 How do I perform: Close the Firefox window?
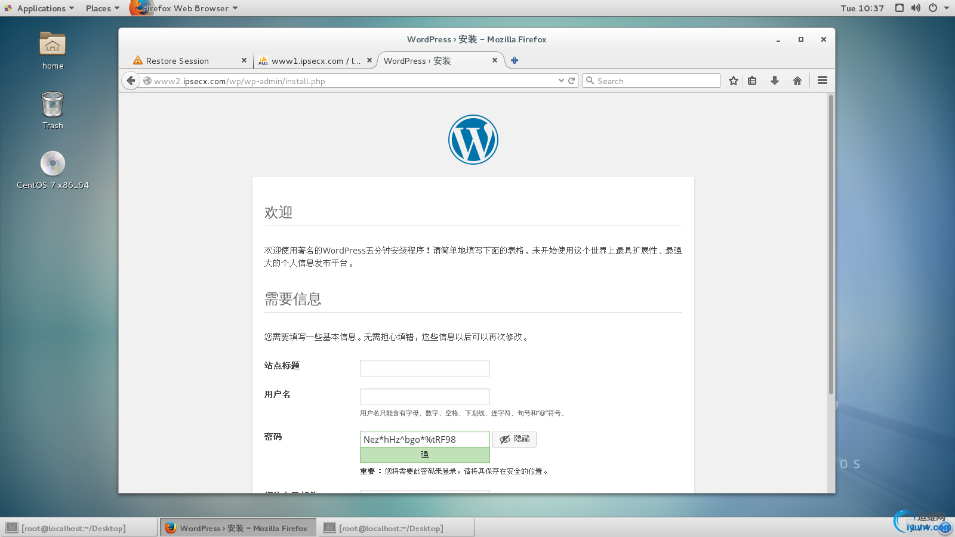[x=824, y=39]
